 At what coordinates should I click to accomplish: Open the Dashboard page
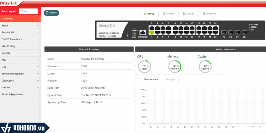coord(20,19)
